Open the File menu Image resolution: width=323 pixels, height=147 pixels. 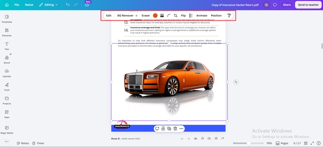click(x=17, y=5)
